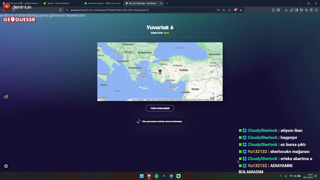Click chat message 'ez bursa çıktı'

pos(293,144)
